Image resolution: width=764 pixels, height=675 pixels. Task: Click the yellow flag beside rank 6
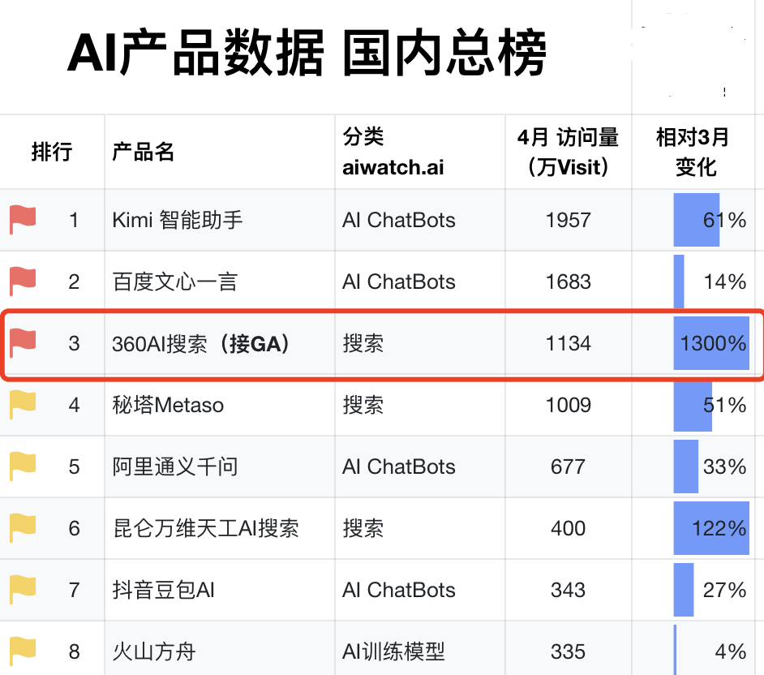tap(23, 528)
